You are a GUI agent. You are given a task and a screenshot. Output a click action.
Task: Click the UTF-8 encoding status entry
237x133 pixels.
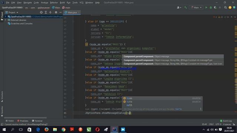[218, 124]
